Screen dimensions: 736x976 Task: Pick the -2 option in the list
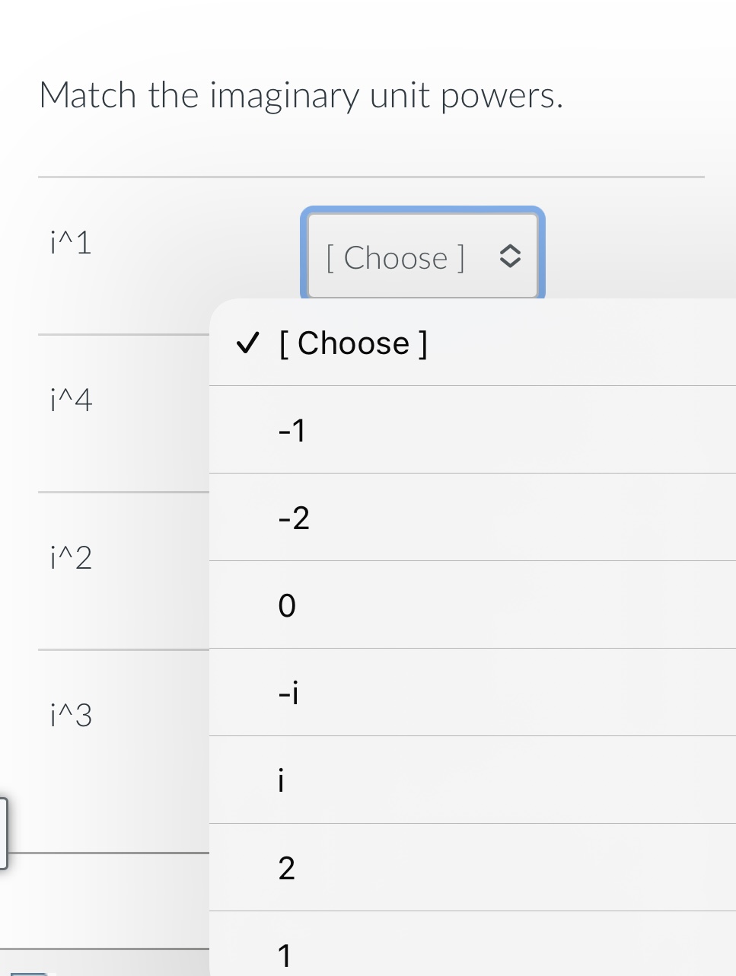click(x=294, y=518)
